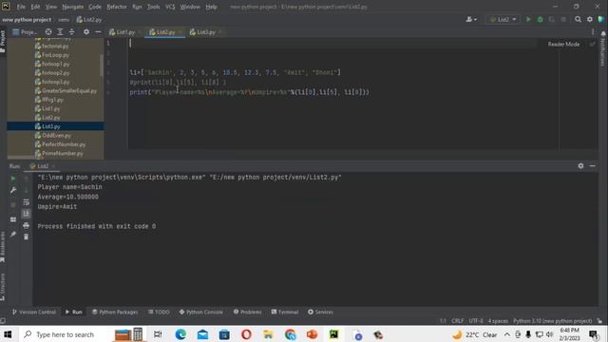Image resolution: width=608 pixels, height=342 pixels.
Task: Click the Bookmarks vertical side tab
Action: pos(3,247)
